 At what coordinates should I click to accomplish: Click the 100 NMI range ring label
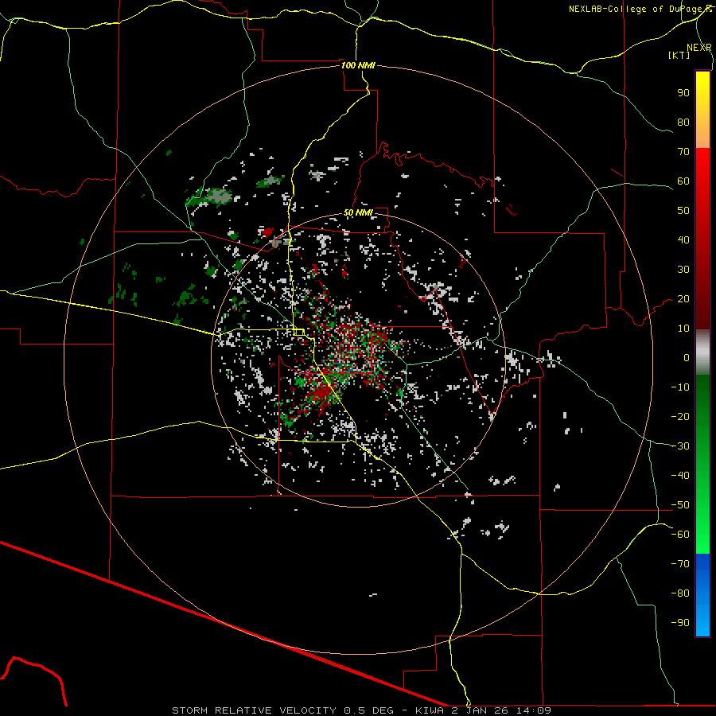click(358, 65)
